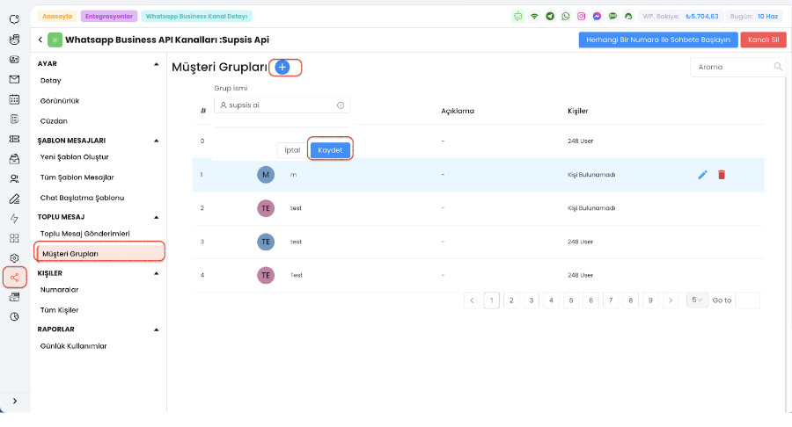Open the SMS bubble icon in top bar
Screen dimensions: 792x427
(612, 16)
